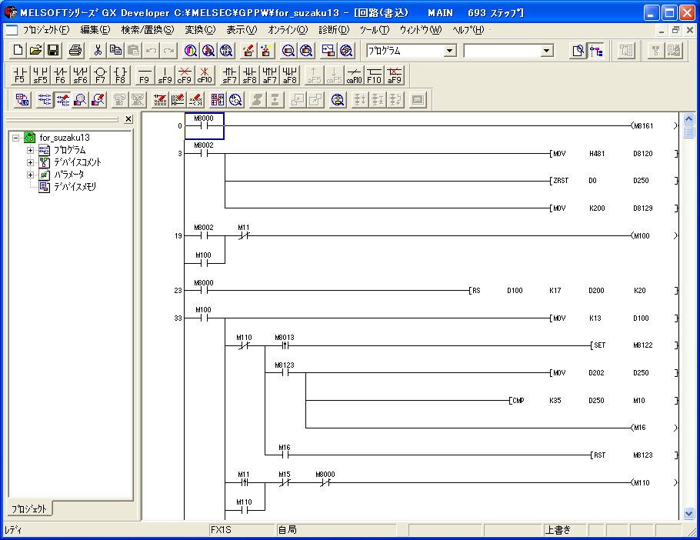Collapse the for_suzaku13 project root node
700x540 pixels.
16,138
